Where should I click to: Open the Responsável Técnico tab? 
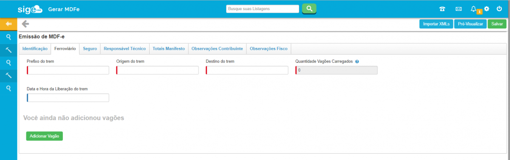pyautogui.click(x=125, y=49)
